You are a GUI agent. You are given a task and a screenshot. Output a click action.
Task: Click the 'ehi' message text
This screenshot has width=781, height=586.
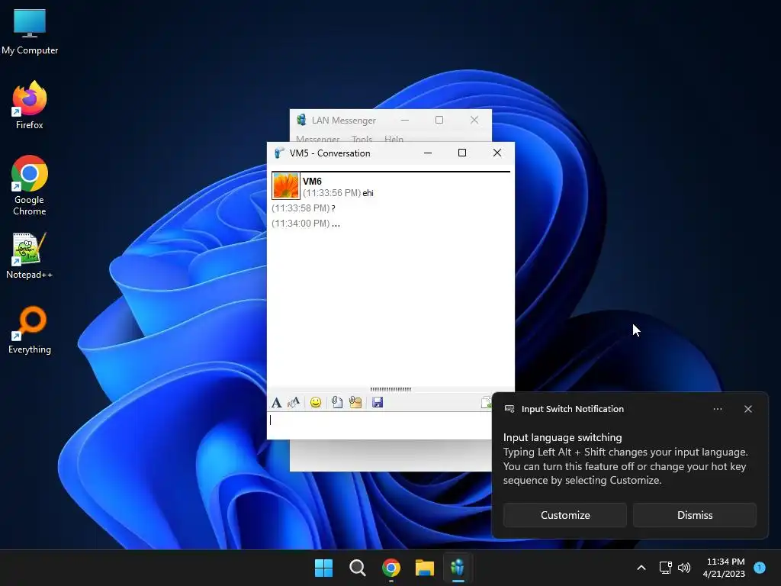coord(368,193)
